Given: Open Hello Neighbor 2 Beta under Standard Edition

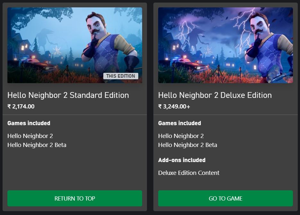Looking at the screenshot, I should pyautogui.click(x=37, y=145).
